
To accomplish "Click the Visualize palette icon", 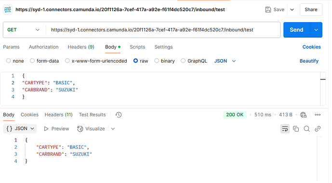I will [80, 129].
